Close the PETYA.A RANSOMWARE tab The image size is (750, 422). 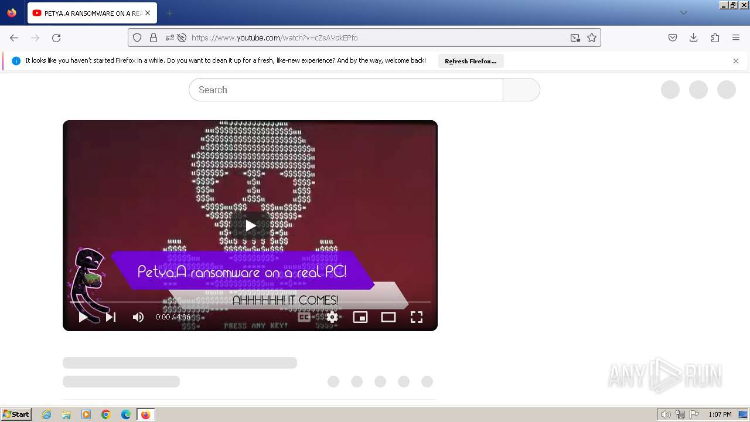[148, 13]
